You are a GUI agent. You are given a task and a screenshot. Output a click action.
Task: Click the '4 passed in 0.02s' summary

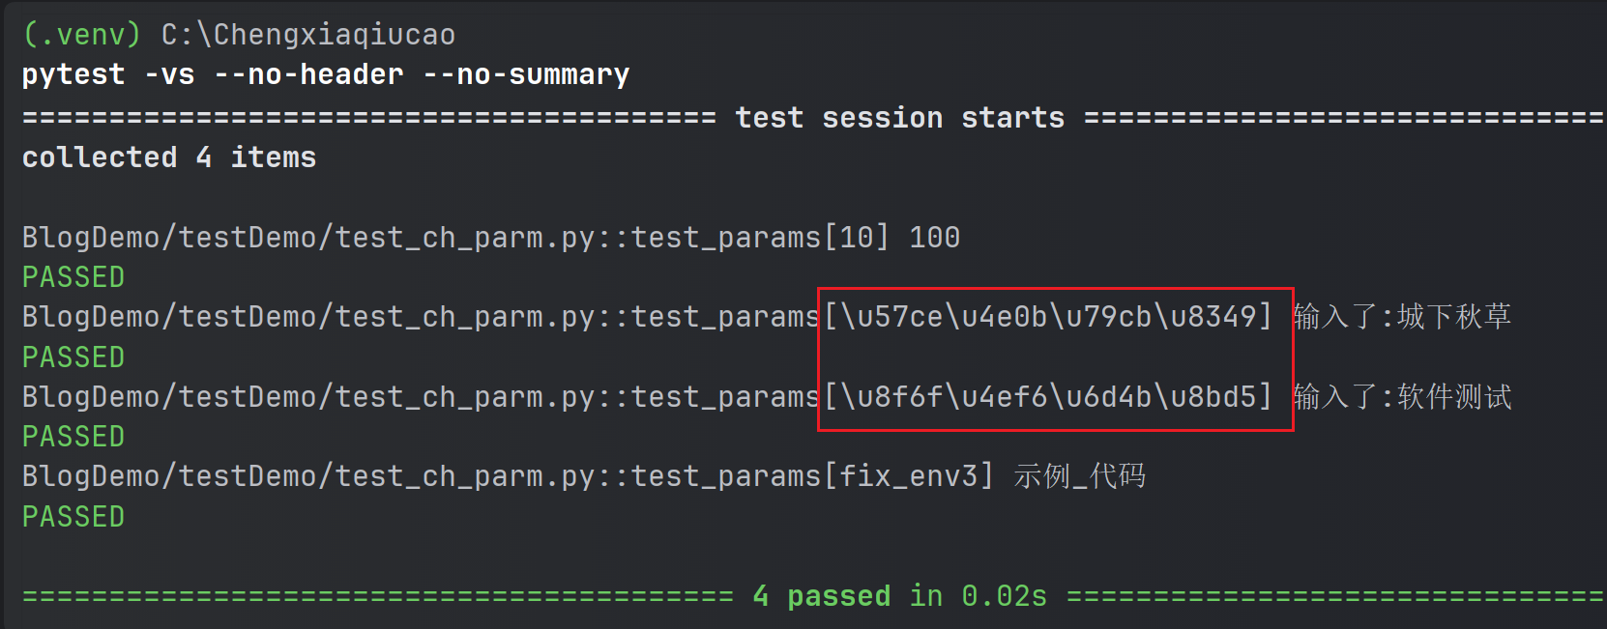click(x=900, y=596)
